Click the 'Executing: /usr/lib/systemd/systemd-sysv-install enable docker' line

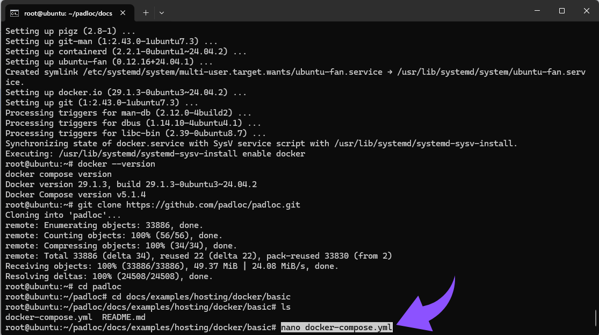coord(155,154)
